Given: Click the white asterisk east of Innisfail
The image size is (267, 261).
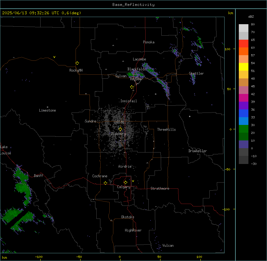Looking at the screenshot, I should coord(155,94).
